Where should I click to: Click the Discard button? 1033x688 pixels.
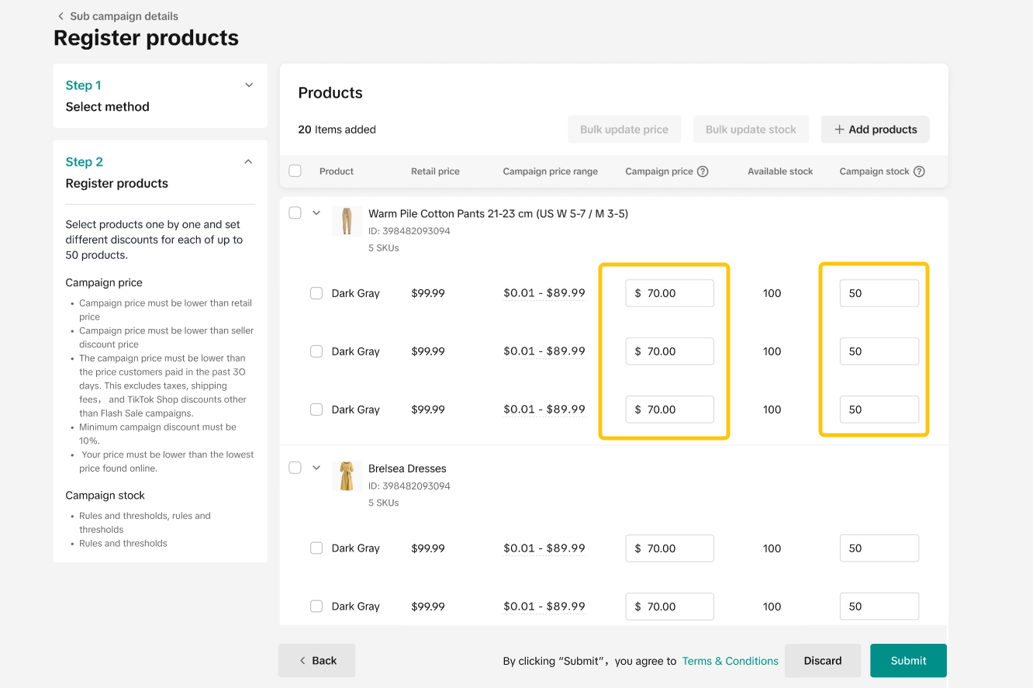click(x=822, y=661)
